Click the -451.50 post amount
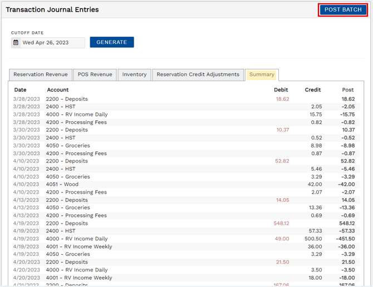 (345, 239)
